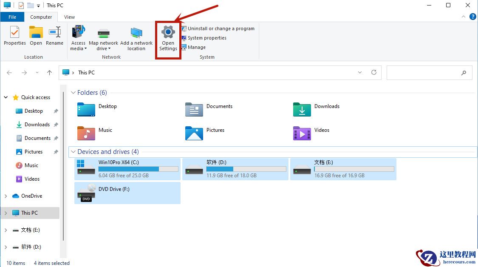Expand the OneDrive tree item

[x=6, y=196]
